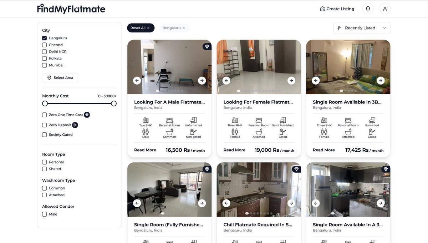Show next photo on Male Flatmate listing
428x243 pixels.
202,81
